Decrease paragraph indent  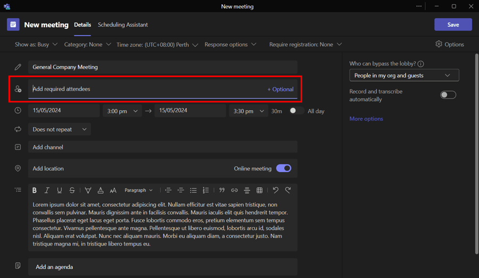click(x=168, y=190)
